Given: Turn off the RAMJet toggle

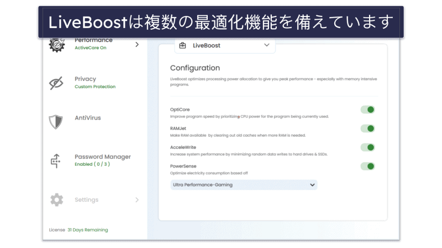Looking at the screenshot, I should pos(367,128).
